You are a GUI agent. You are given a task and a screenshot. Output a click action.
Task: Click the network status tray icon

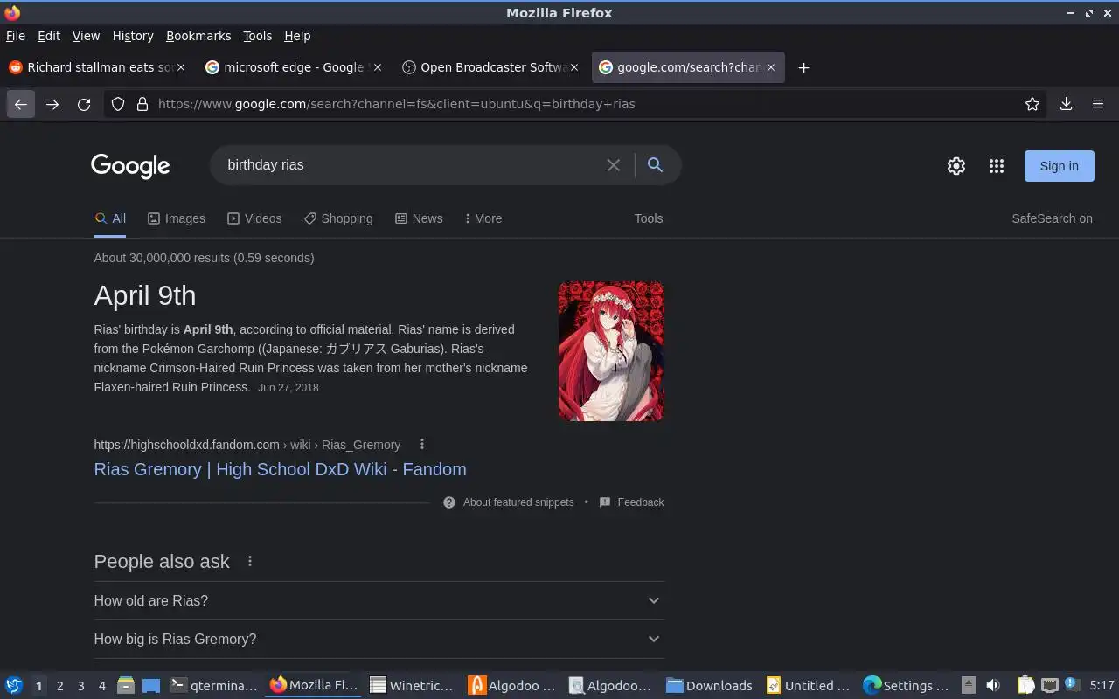[x=1050, y=685]
